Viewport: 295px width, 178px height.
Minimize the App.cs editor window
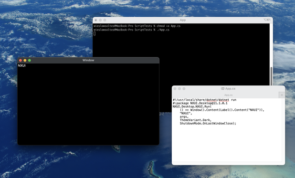point(179,89)
